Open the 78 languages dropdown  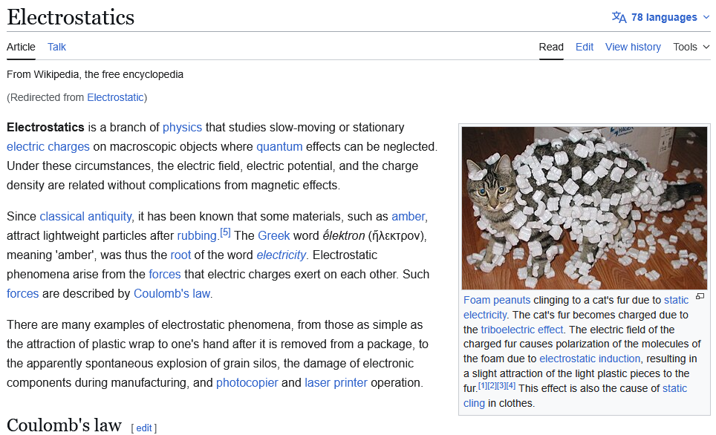point(664,17)
